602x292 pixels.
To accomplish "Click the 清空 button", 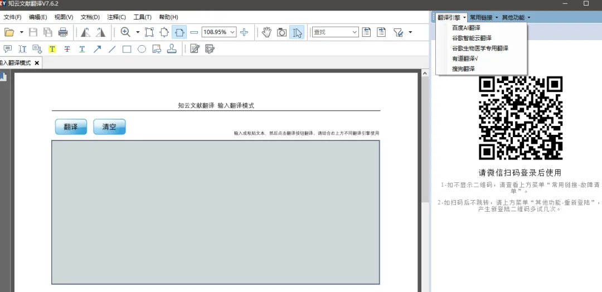I will click(x=109, y=126).
